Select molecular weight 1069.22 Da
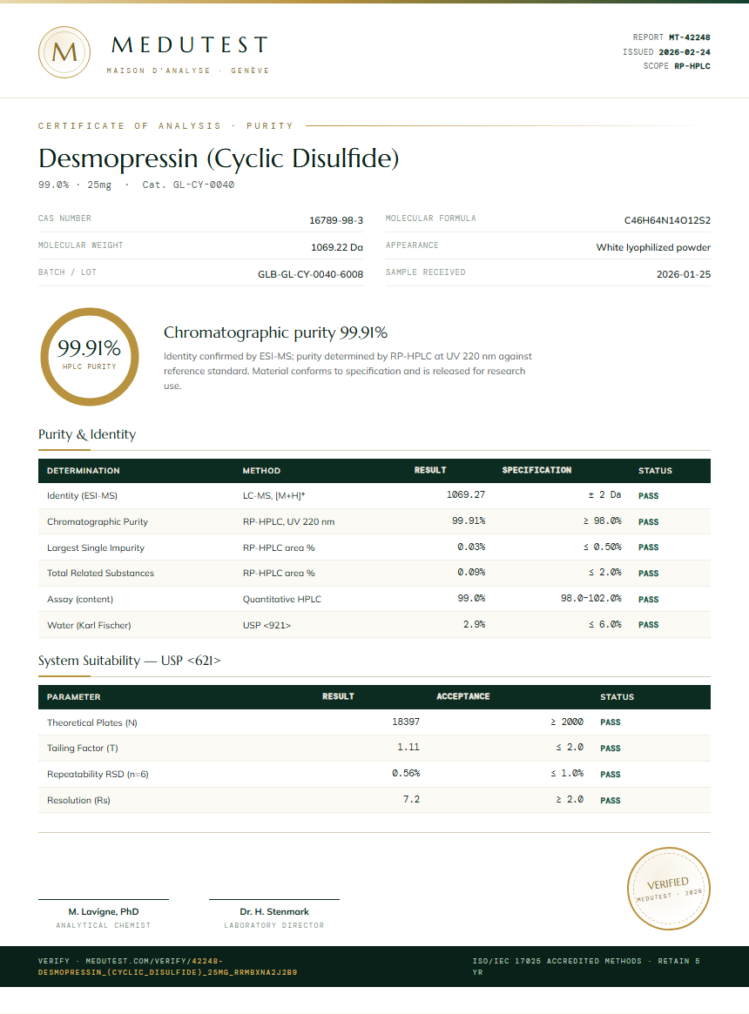749x1014 pixels. pos(337,248)
